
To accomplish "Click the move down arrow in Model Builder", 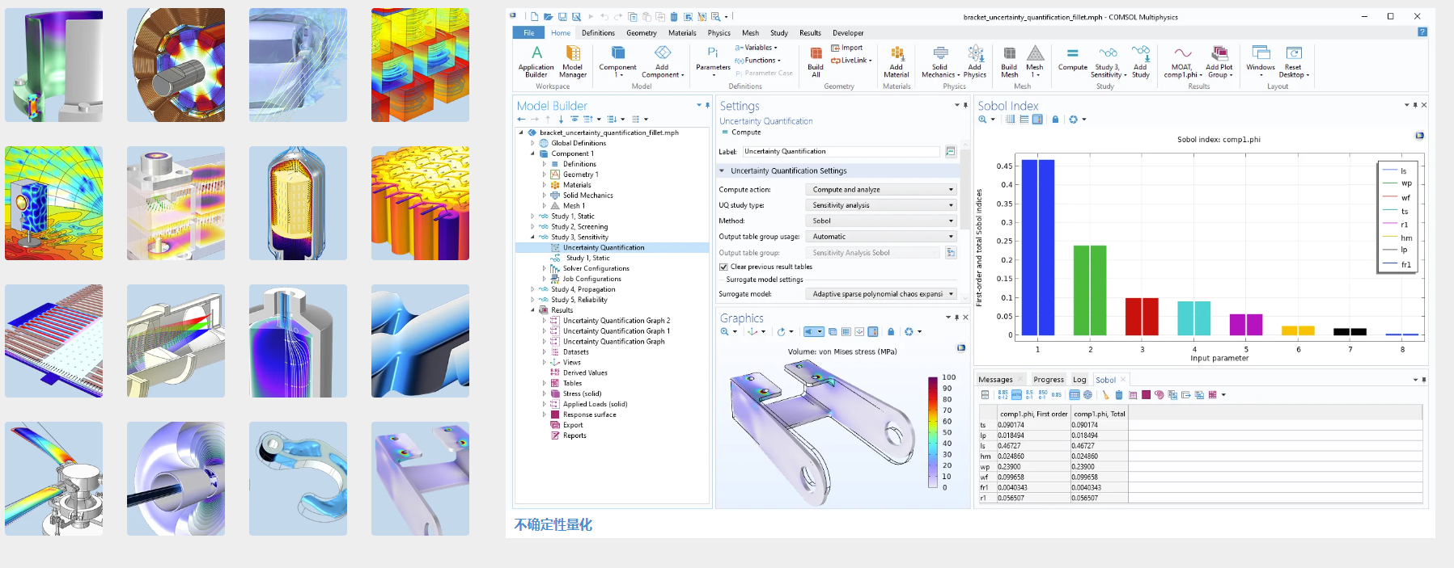I will coord(561,120).
